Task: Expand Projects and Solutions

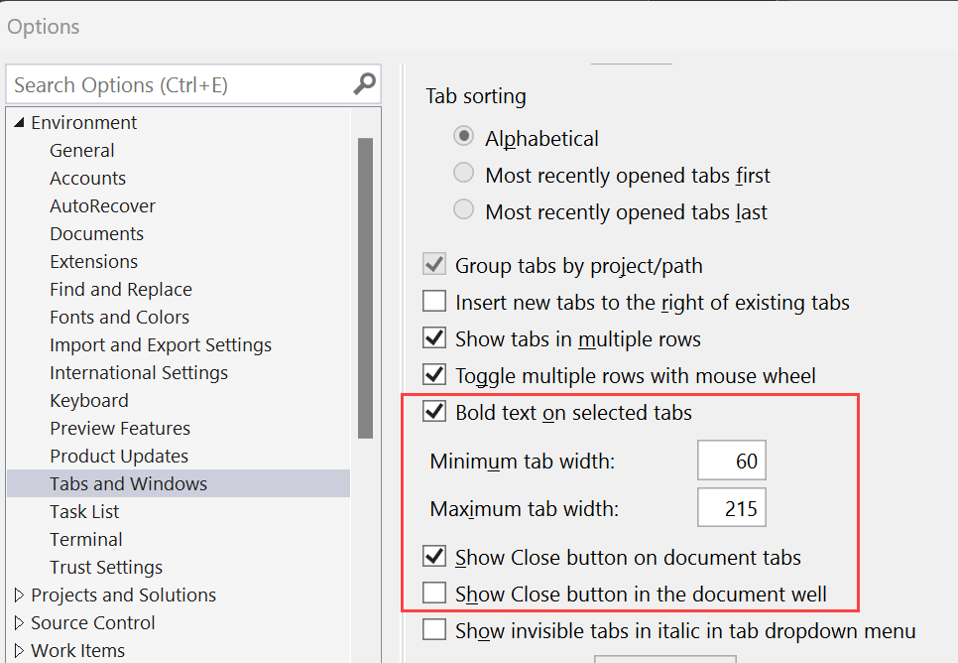Action: pos(17,595)
